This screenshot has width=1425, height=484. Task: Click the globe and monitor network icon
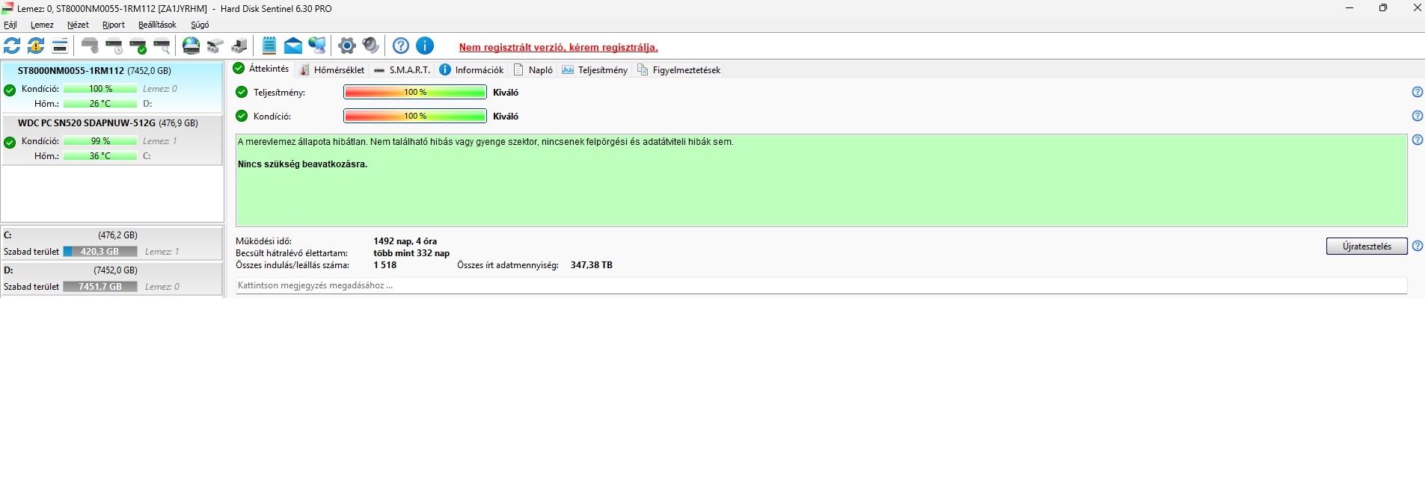[317, 46]
